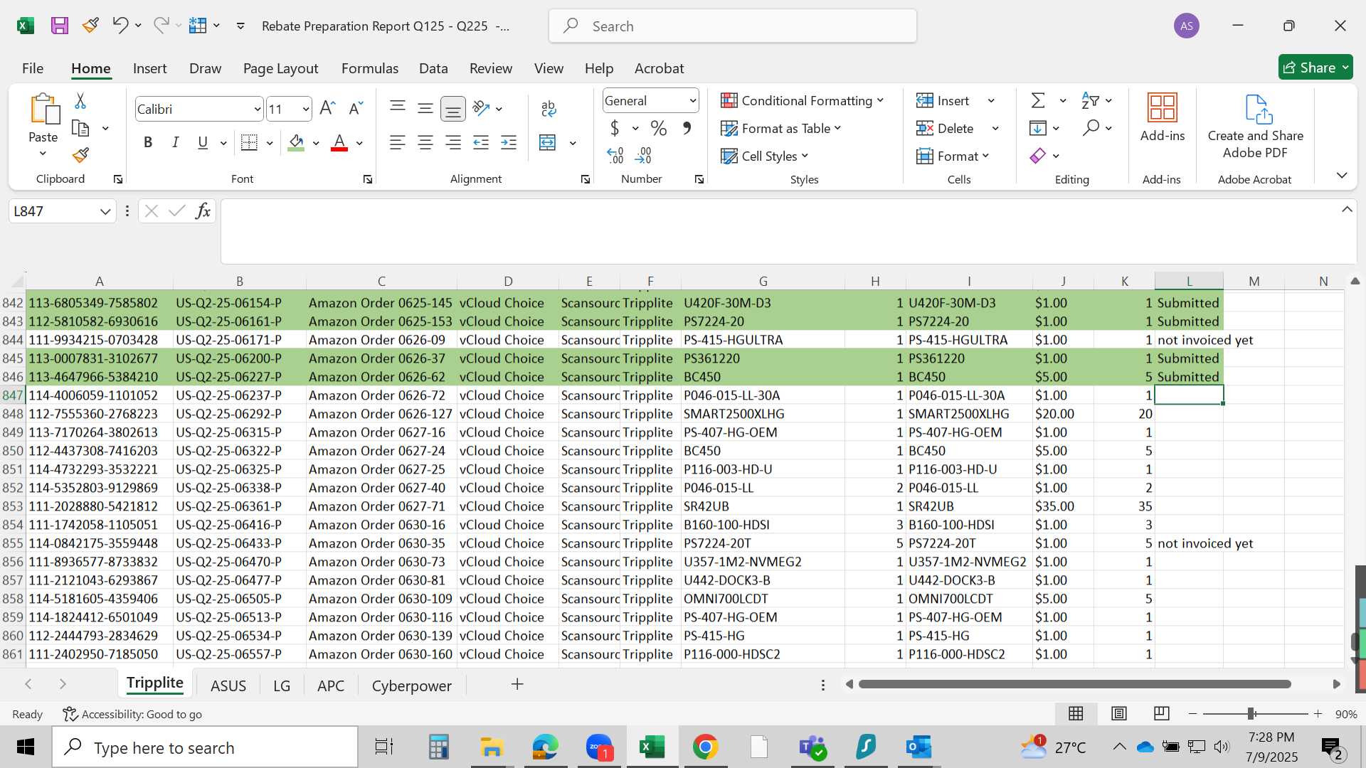Toggle Underline formatting

(x=203, y=142)
